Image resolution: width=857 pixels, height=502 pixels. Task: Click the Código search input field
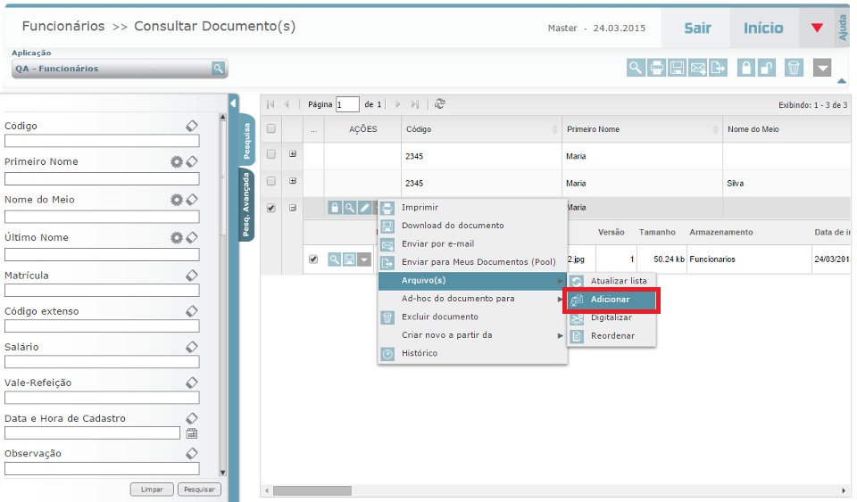pos(102,141)
